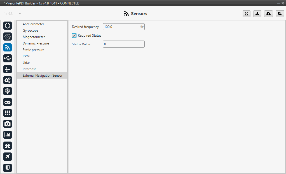Select Magnetometer in the sensor list
The height and width of the screenshot is (174, 286).
pos(34,37)
